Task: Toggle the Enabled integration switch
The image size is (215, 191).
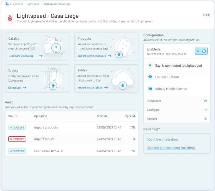Action: pos(201,51)
